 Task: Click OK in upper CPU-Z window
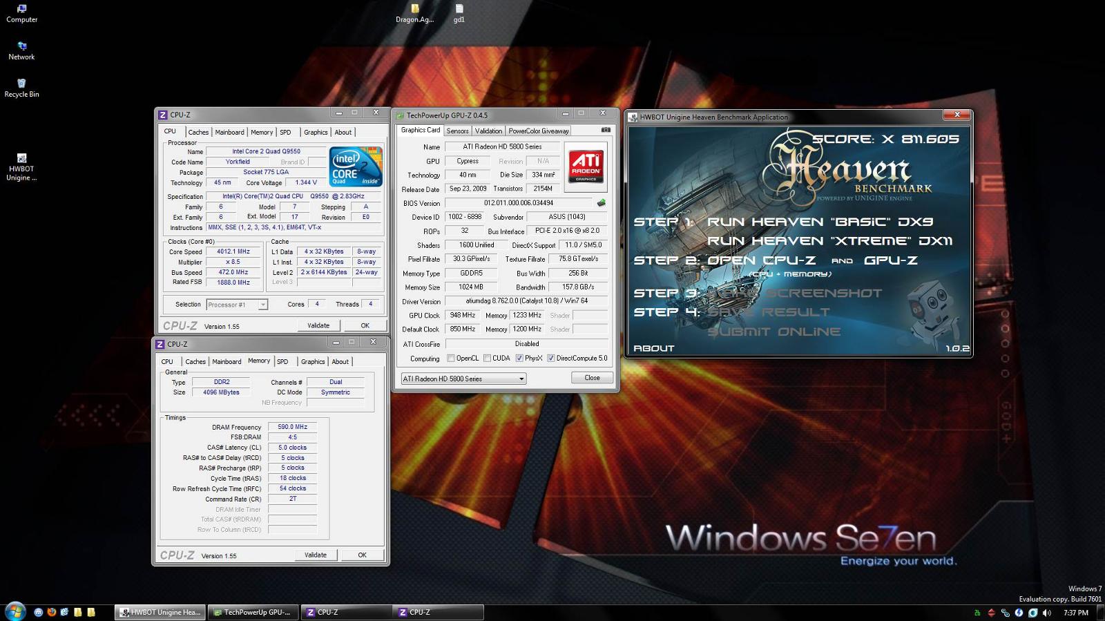(x=365, y=325)
